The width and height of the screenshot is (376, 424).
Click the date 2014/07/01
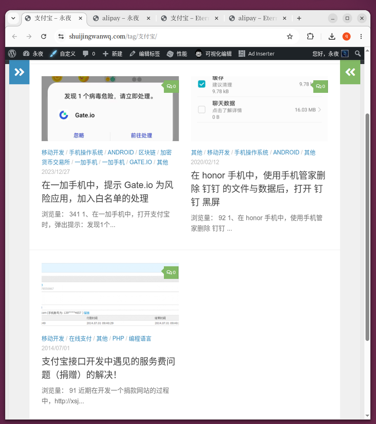[56, 348]
